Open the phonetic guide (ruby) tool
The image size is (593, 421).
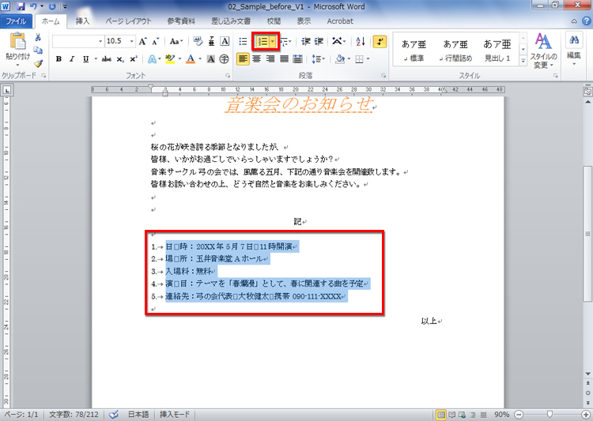point(211,41)
